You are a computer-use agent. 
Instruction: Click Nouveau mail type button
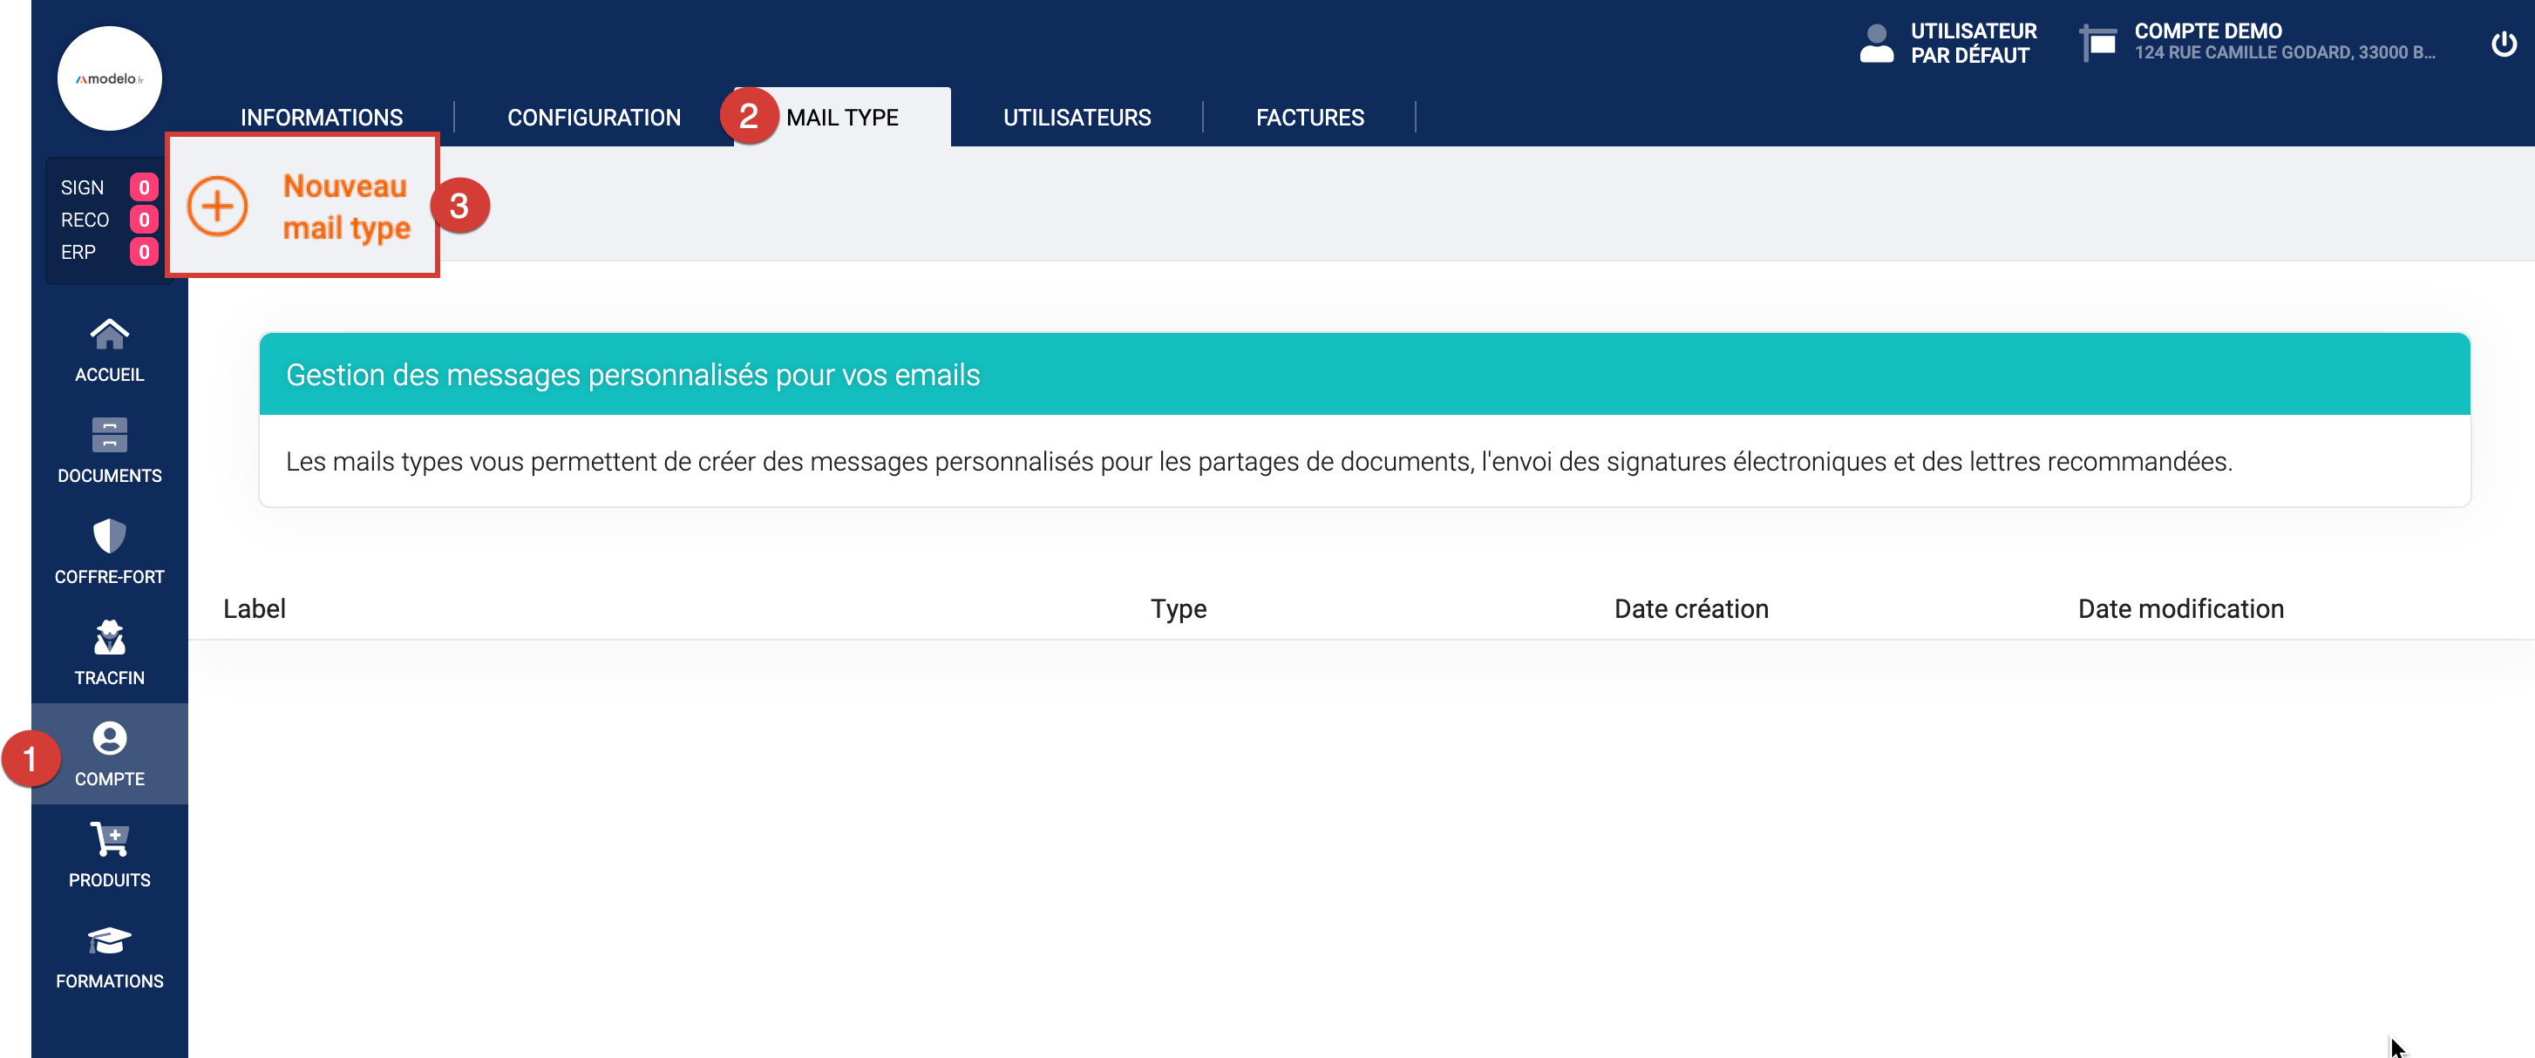[345, 207]
